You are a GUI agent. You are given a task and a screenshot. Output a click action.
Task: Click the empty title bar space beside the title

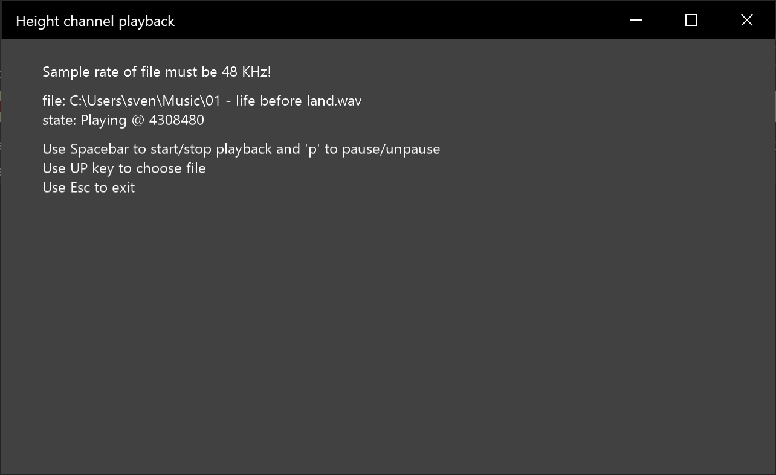tap(393, 21)
